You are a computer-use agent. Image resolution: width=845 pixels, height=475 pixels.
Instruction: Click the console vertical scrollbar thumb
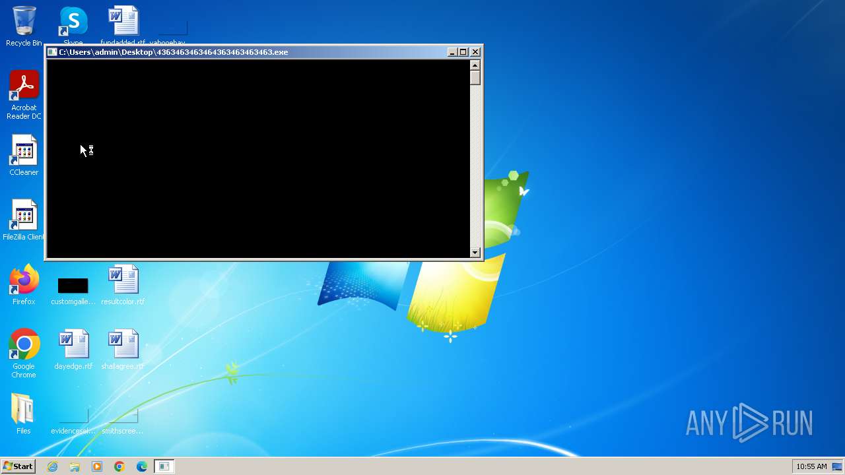click(x=475, y=77)
